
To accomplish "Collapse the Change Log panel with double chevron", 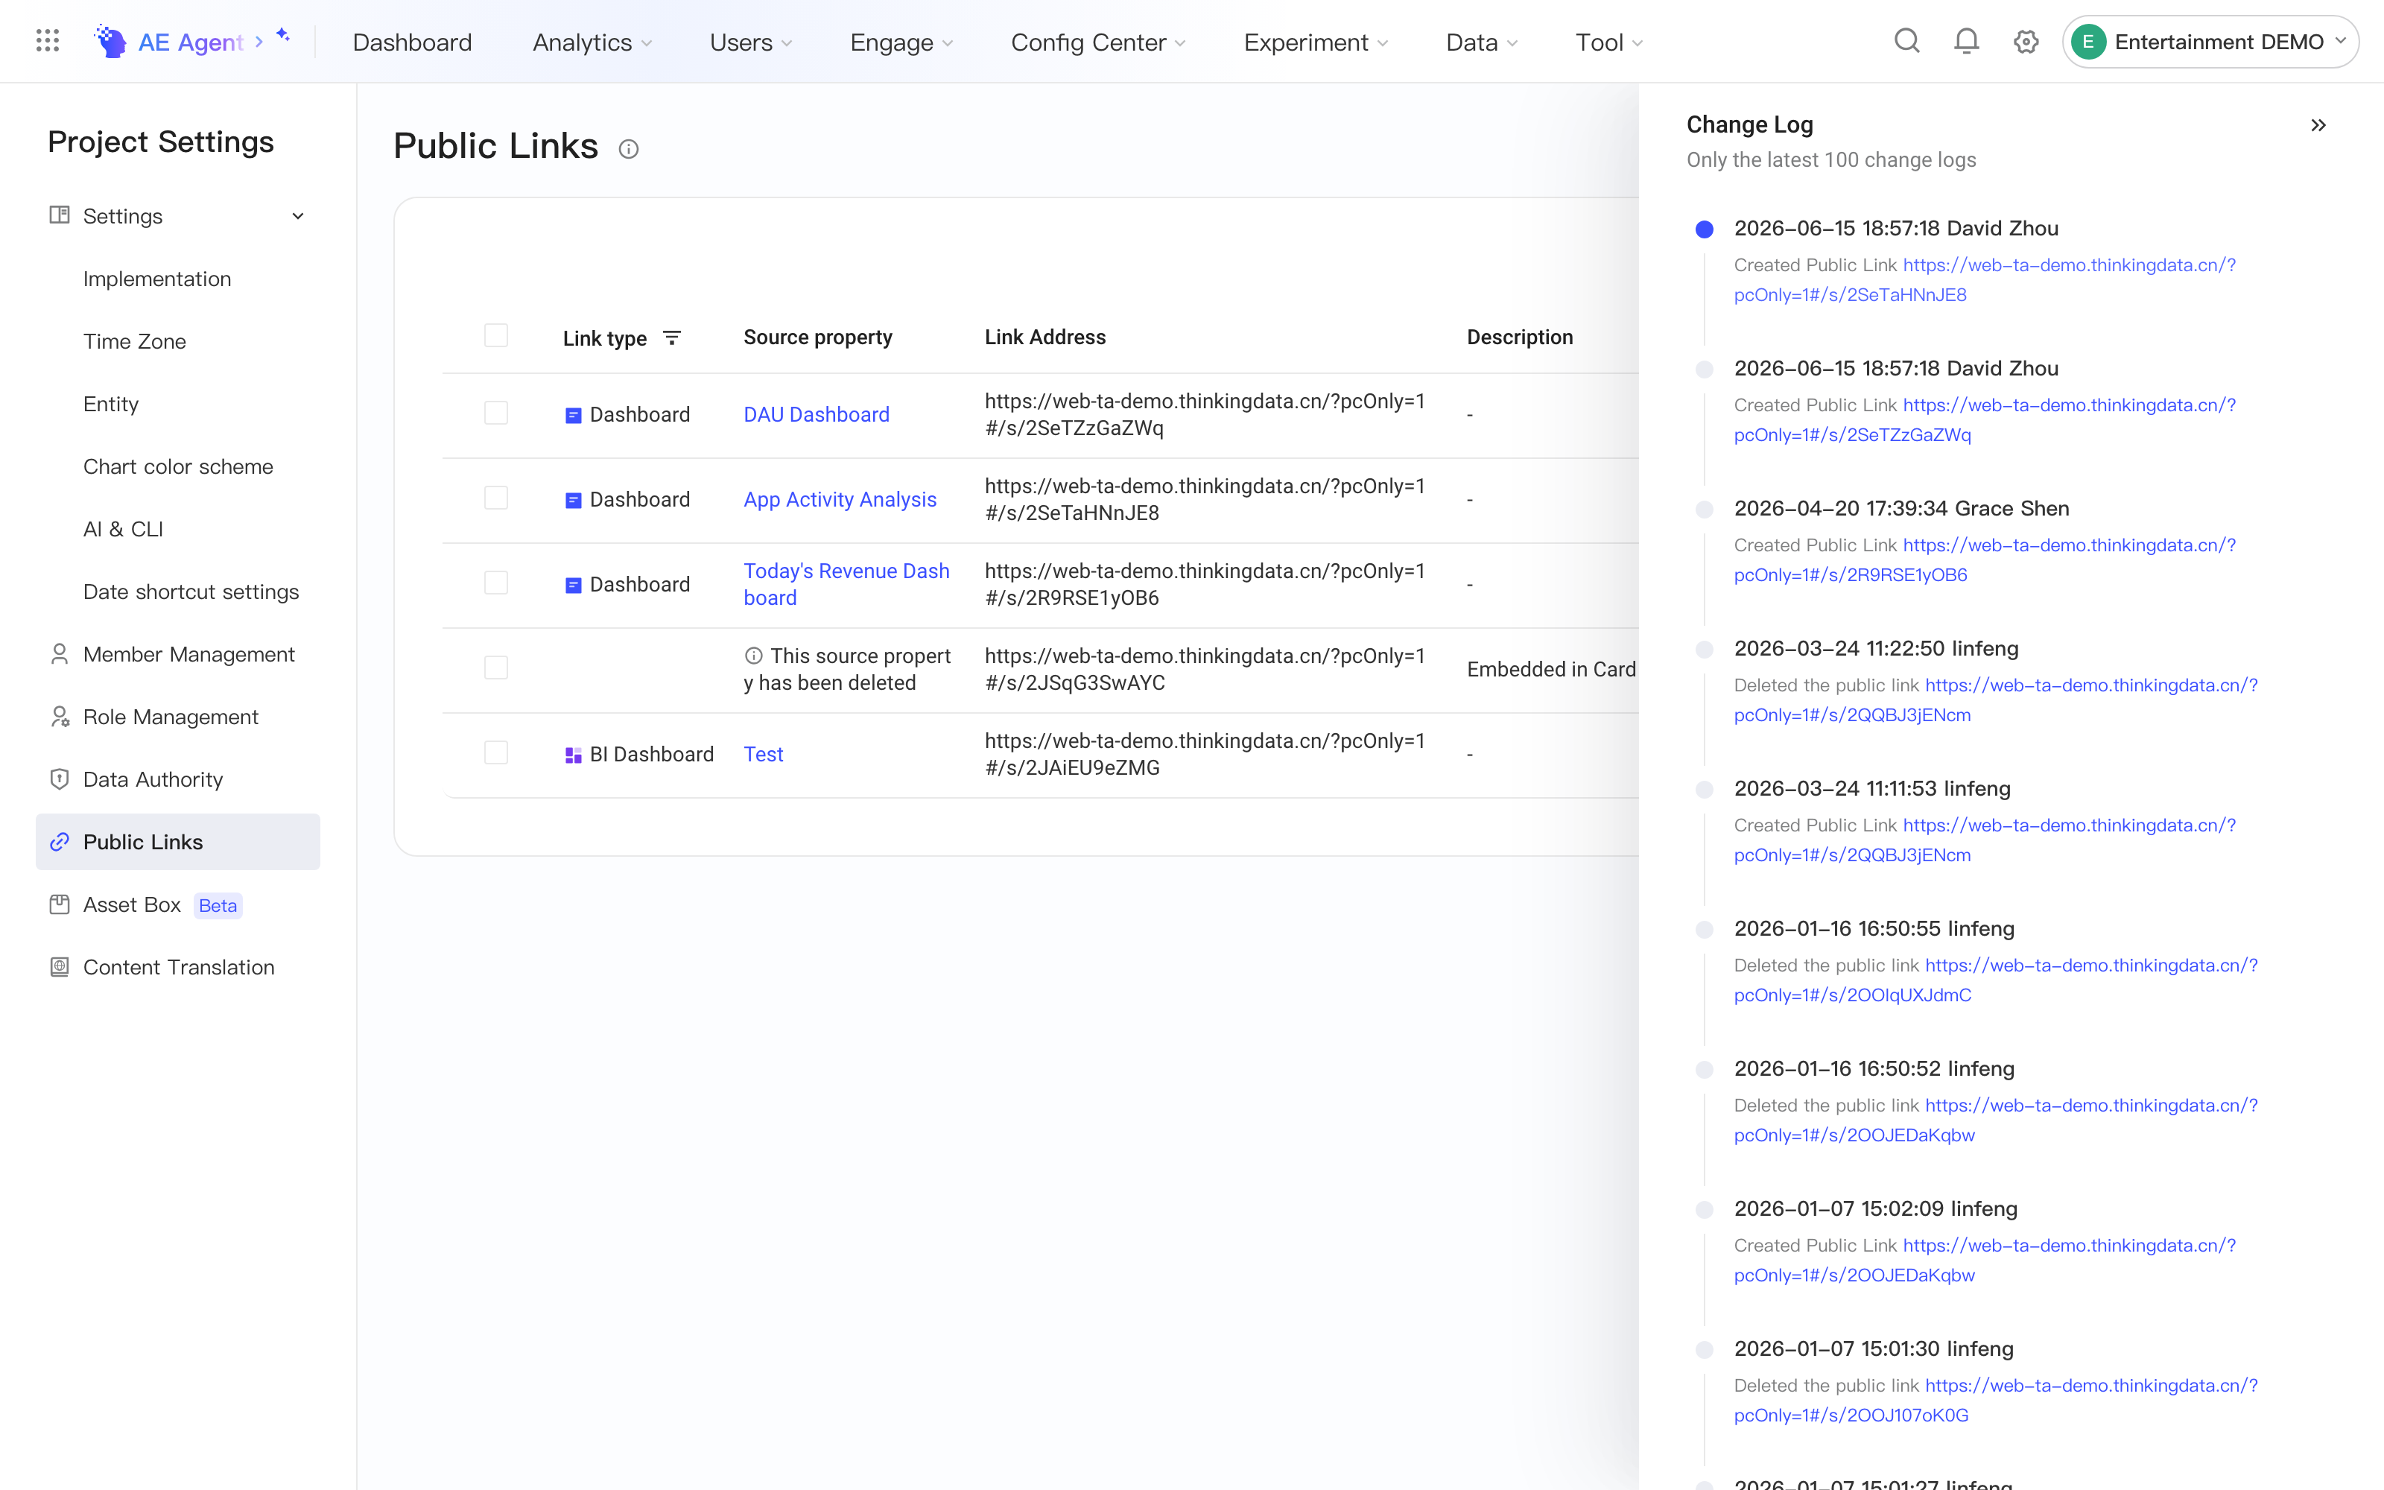I will tap(2318, 125).
